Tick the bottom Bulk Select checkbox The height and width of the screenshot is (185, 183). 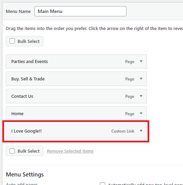tap(12, 151)
